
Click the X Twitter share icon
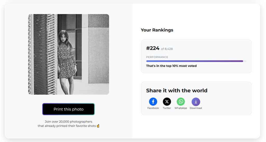click(x=167, y=102)
